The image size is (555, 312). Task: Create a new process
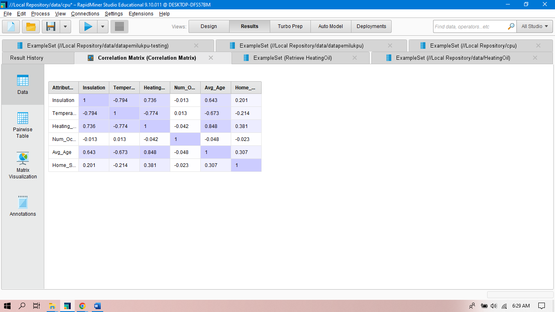point(11,26)
